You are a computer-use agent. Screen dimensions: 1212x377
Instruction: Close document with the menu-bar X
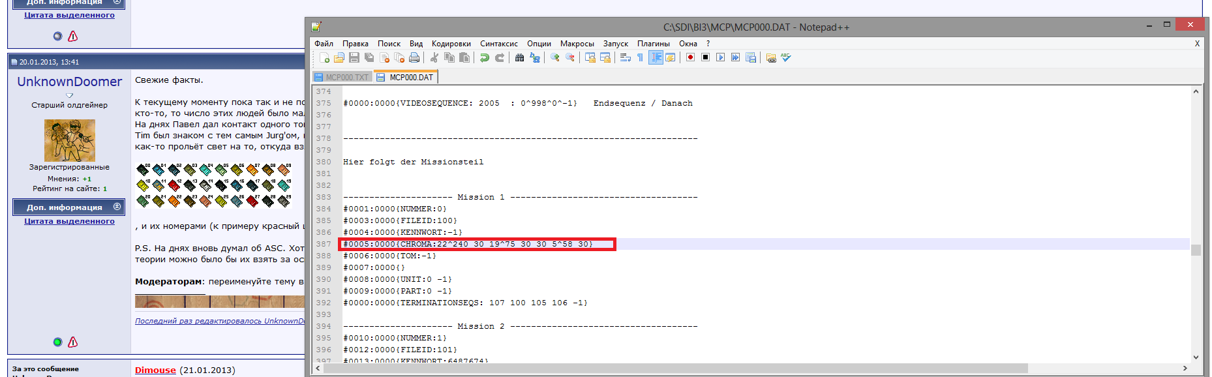(1197, 44)
